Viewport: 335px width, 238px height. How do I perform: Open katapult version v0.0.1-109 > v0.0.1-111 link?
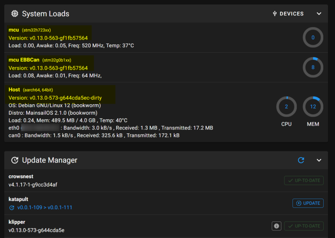45,207
